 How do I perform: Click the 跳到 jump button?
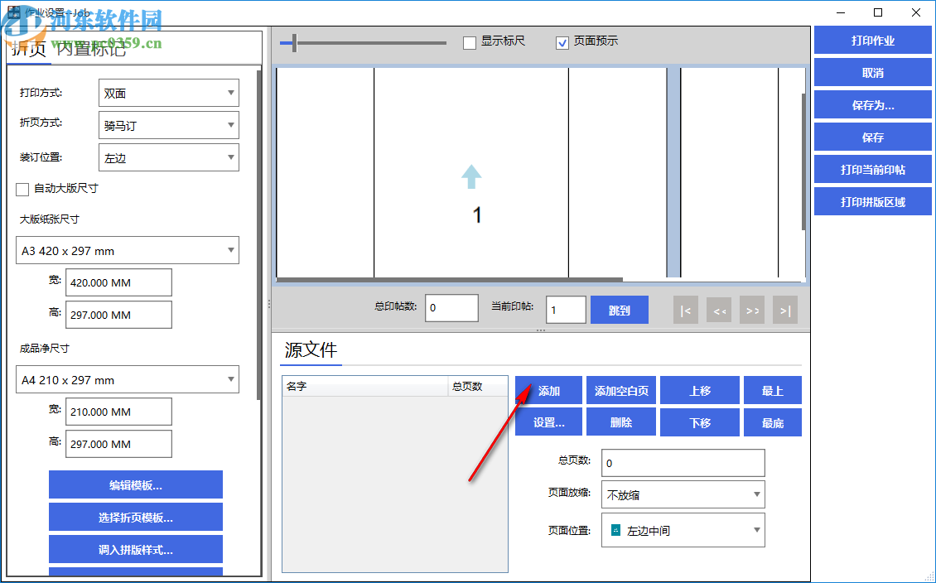coord(619,311)
